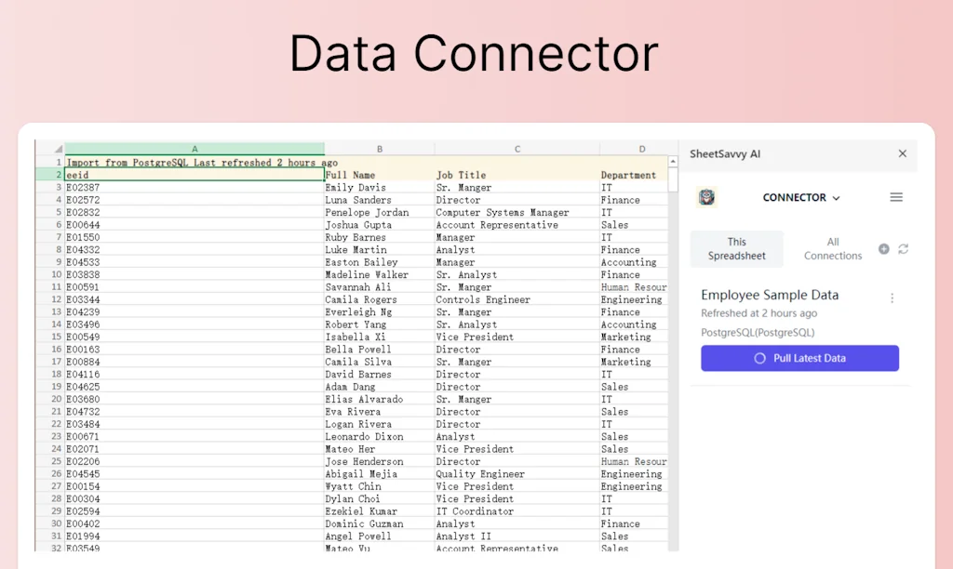The image size is (953, 569).
Task: Open the three-dot menu for Employee Sample Data
Action: point(893,298)
